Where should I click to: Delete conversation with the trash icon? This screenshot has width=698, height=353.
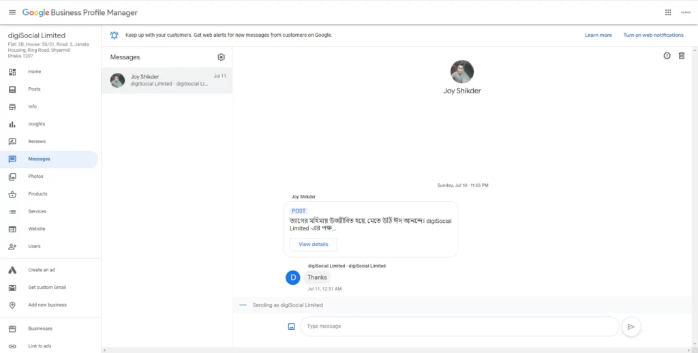pyautogui.click(x=682, y=56)
